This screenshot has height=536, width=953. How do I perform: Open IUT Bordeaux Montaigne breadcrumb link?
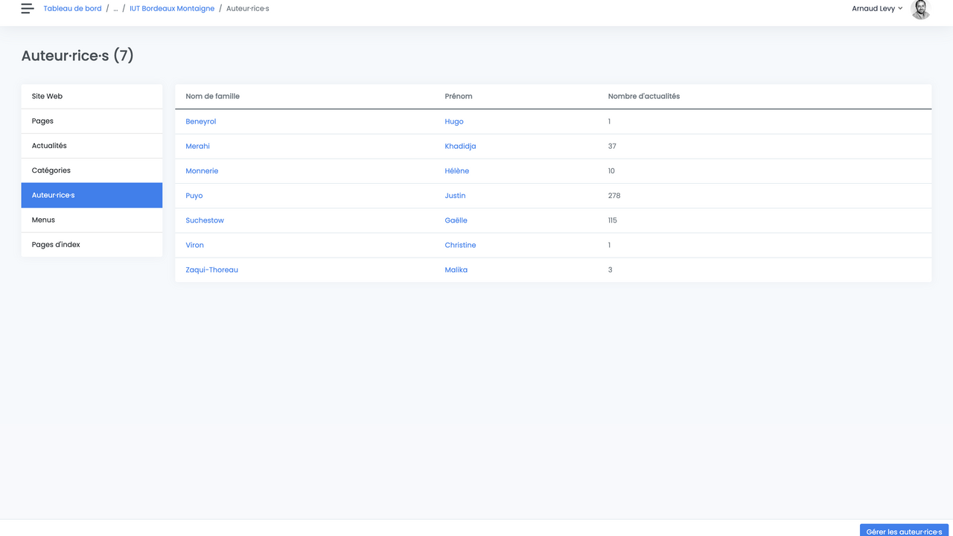pos(172,9)
